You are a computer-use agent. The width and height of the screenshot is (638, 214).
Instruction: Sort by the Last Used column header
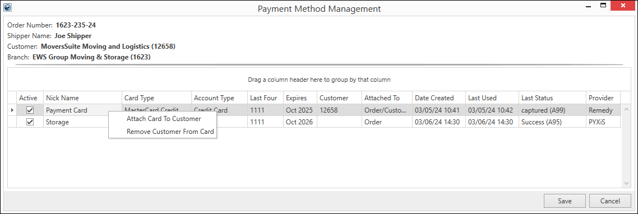coord(492,97)
